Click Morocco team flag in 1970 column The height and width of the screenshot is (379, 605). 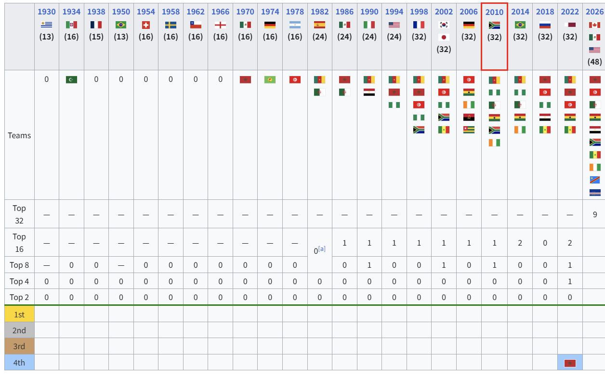click(x=245, y=79)
